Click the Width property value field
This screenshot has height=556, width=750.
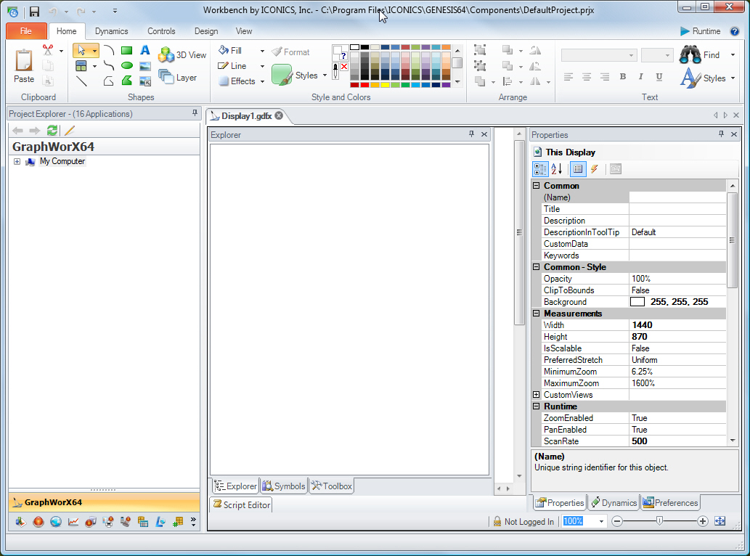(677, 325)
